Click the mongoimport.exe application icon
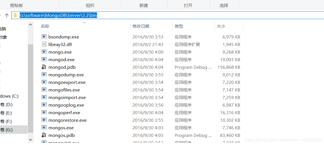Viewport: 324px width, 145px height. coord(44,97)
